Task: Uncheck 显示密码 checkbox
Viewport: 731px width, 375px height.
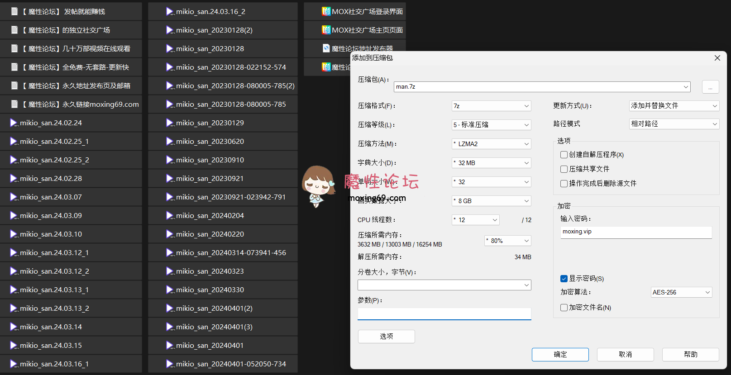Action: (564, 279)
